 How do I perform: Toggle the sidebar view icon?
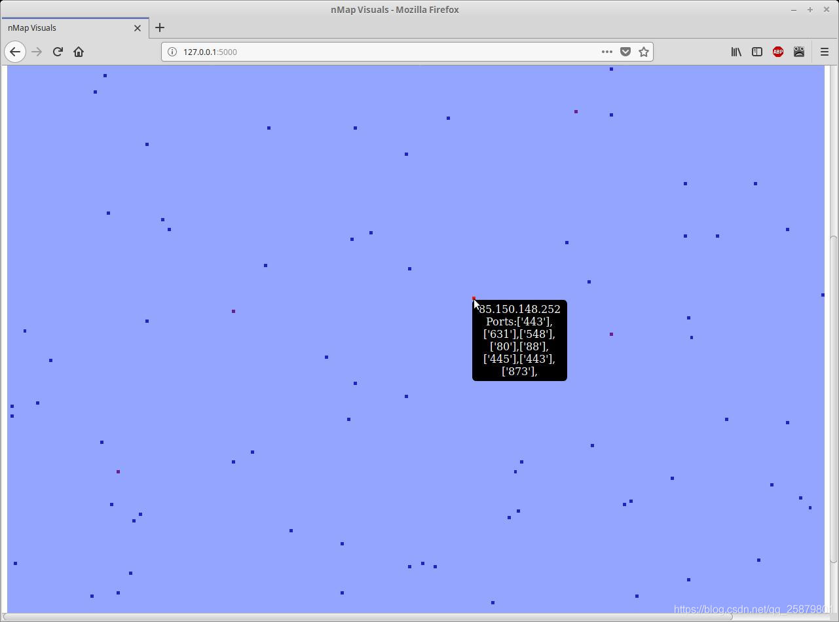pos(757,52)
